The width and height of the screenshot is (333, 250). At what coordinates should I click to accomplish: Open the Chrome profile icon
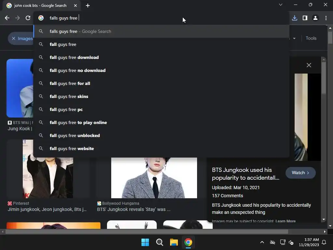click(x=315, y=18)
